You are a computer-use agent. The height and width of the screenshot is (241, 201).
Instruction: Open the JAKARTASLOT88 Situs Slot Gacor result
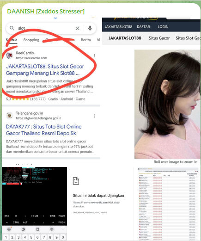[x=45, y=70]
